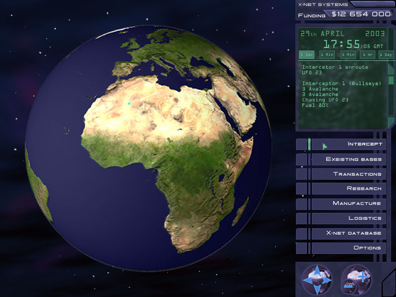Open Logistics
The width and height of the screenshot is (396, 297).
(x=349, y=218)
